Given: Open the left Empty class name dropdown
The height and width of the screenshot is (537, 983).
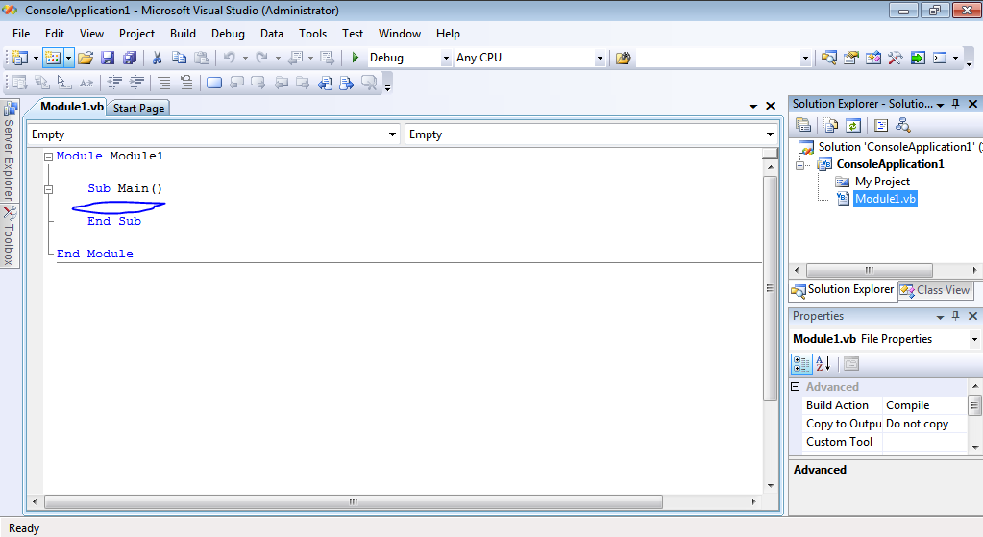Looking at the screenshot, I should coord(392,134).
